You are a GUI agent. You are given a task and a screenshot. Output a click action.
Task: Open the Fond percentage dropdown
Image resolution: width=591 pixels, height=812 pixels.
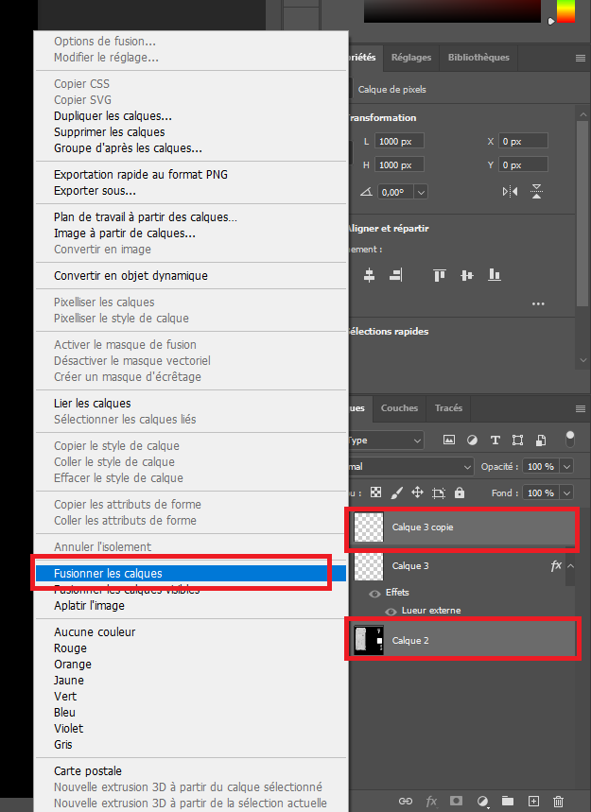(x=566, y=493)
